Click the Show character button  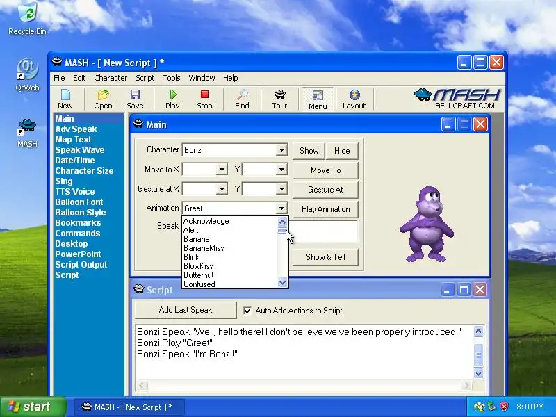(x=309, y=151)
